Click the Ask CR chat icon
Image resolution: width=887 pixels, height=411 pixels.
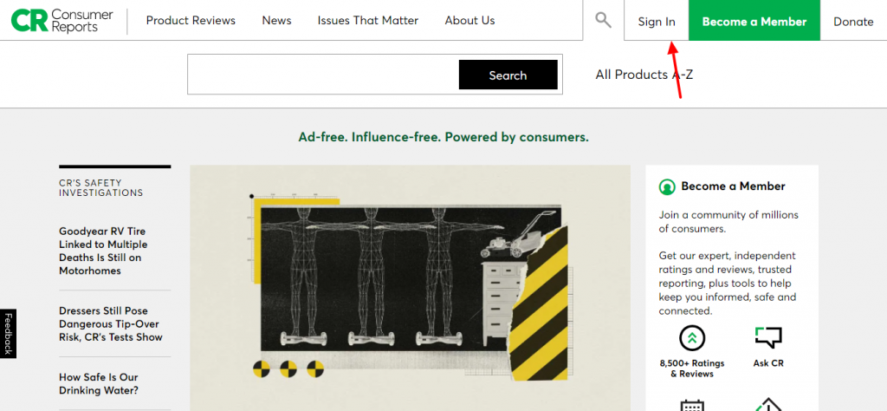[767, 338]
